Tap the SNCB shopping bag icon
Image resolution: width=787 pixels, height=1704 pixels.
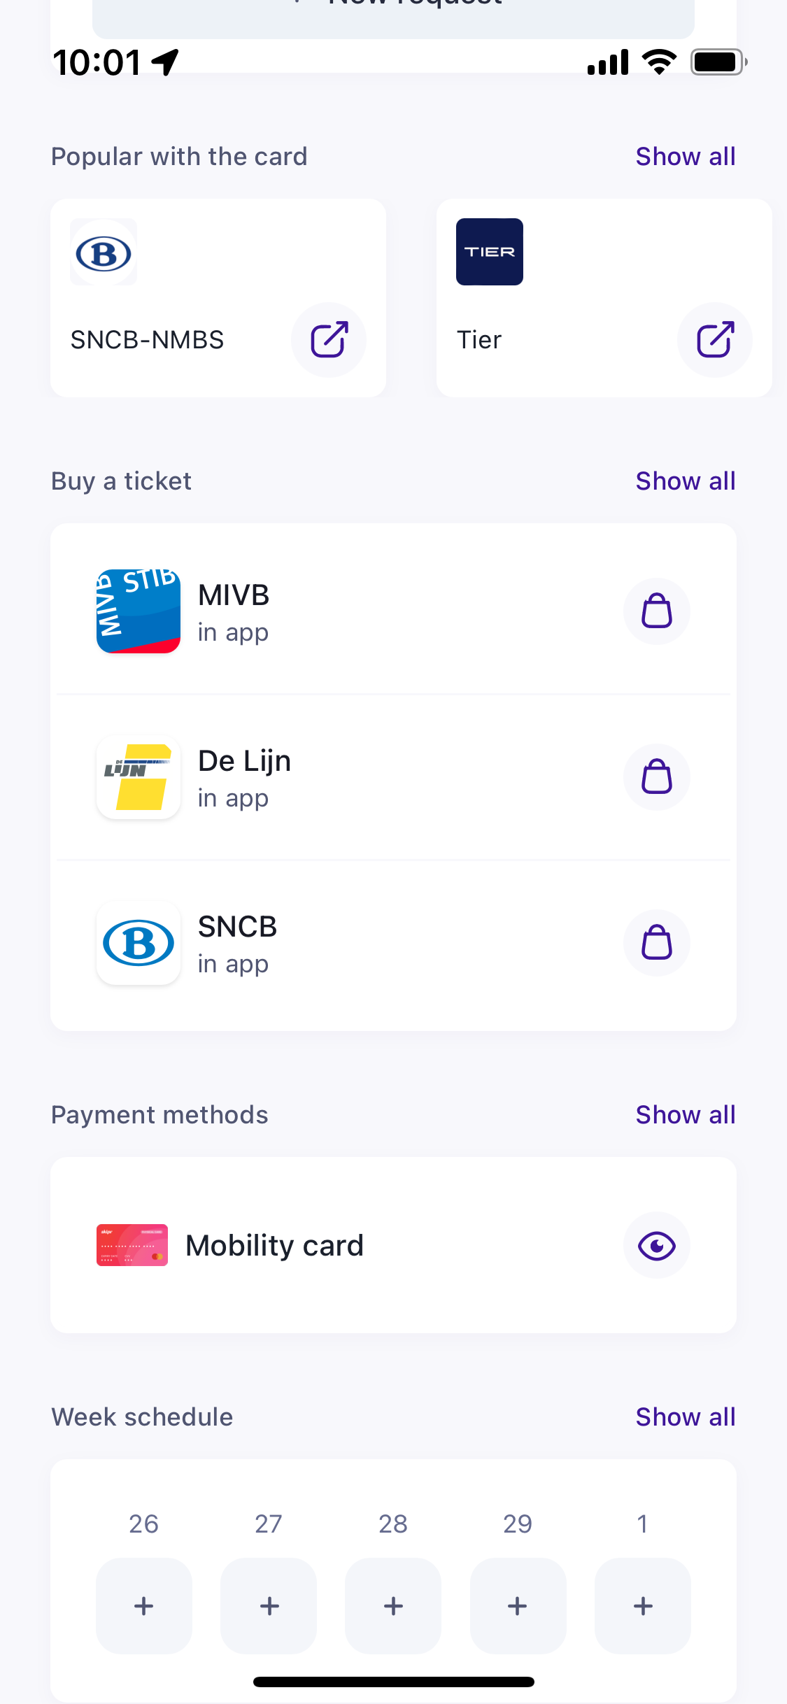tap(656, 943)
